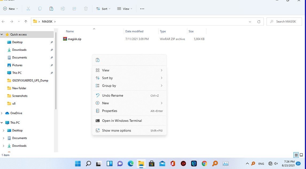Click the Rename icon in toolbar
Viewport: 306px width, 169px height.
pos(63,9)
